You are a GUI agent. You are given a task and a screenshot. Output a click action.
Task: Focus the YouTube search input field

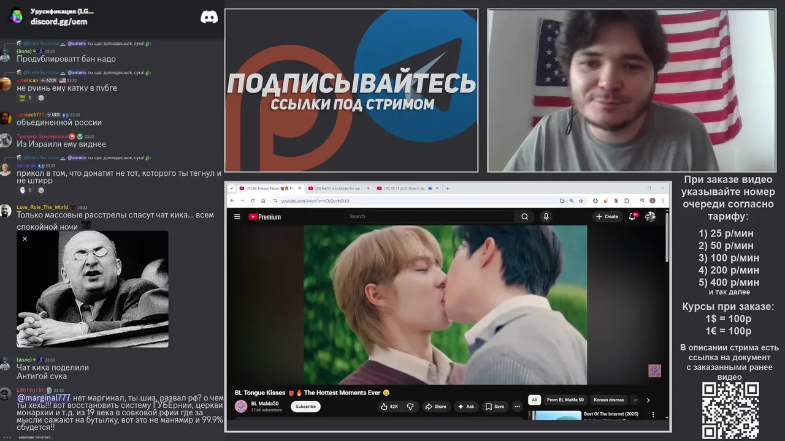click(429, 216)
